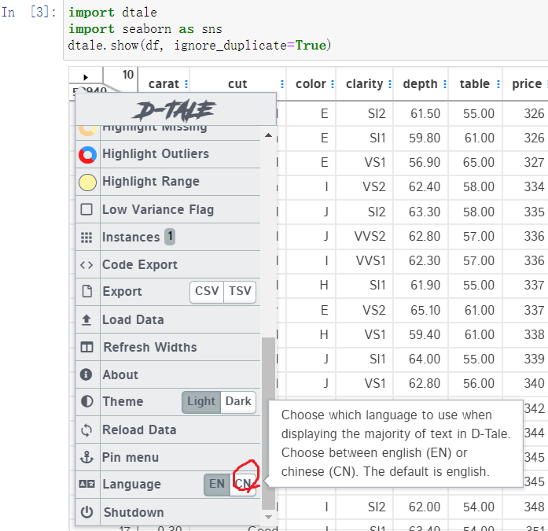The width and height of the screenshot is (548, 531).
Task: Open the cut column menu dots
Action: tap(282, 84)
